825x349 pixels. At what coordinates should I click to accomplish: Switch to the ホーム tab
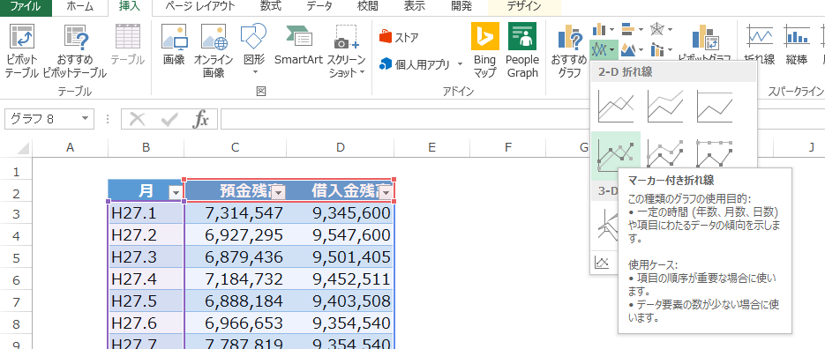[79, 7]
